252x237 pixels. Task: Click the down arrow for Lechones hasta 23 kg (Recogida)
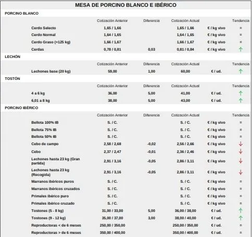[x=241, y=172]
